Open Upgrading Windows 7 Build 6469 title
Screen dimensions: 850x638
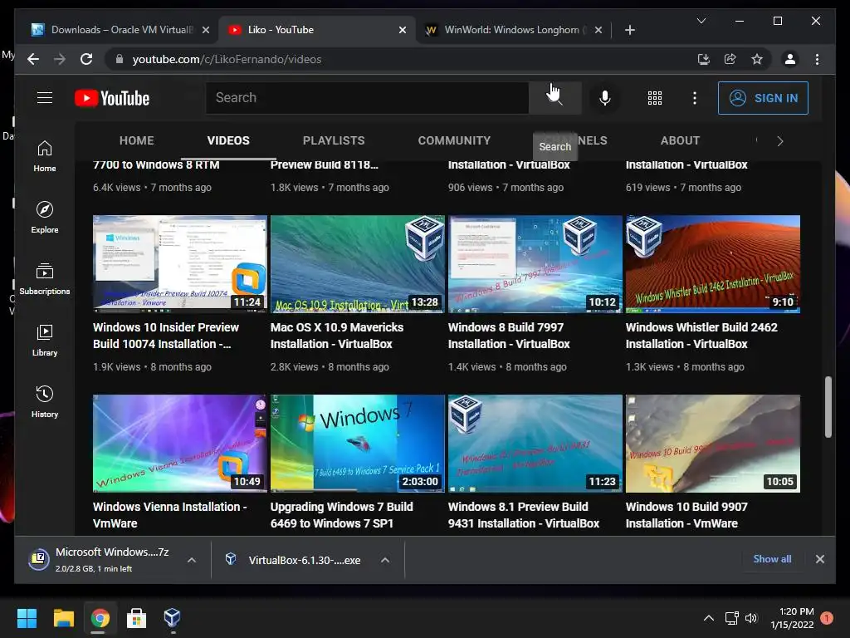click(341, 514)
